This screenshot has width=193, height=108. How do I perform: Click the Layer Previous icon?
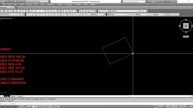pyautogui.click(x=143, y=11)
